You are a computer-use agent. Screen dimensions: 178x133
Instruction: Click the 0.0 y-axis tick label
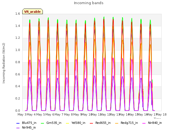18,111
